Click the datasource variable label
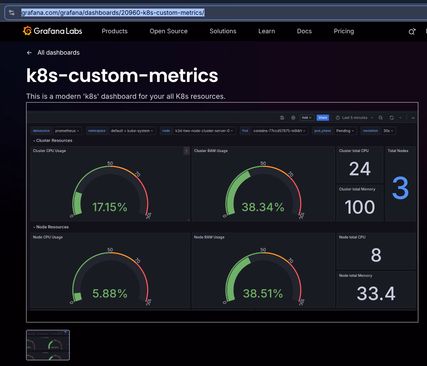 [x=41, y=131]
